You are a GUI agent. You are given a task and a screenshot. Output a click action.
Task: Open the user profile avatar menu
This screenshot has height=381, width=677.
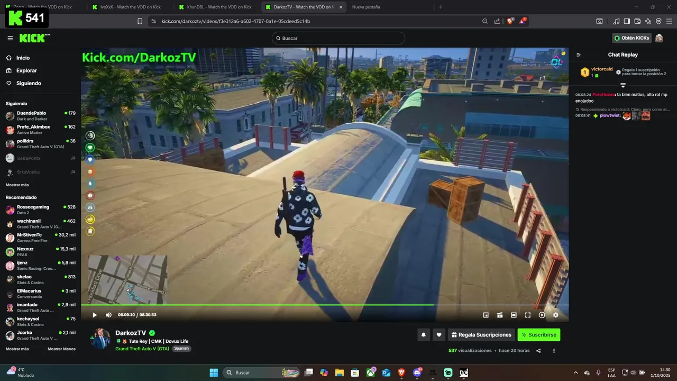659,38
